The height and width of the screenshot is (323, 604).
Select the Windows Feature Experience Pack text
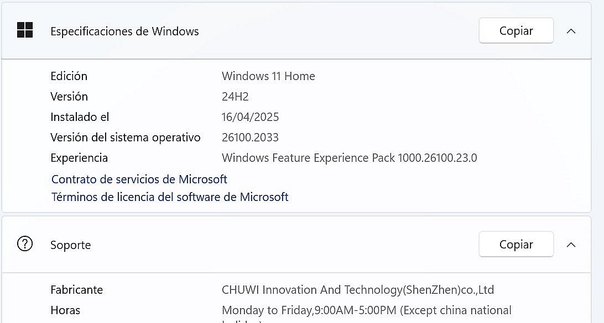click(350, 158)
